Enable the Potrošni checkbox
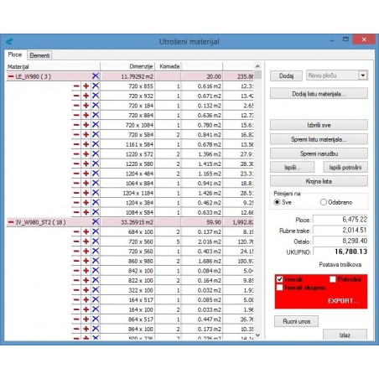 pos(333,279)
